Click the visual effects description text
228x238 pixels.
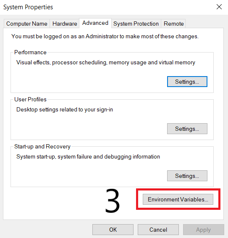106,63
